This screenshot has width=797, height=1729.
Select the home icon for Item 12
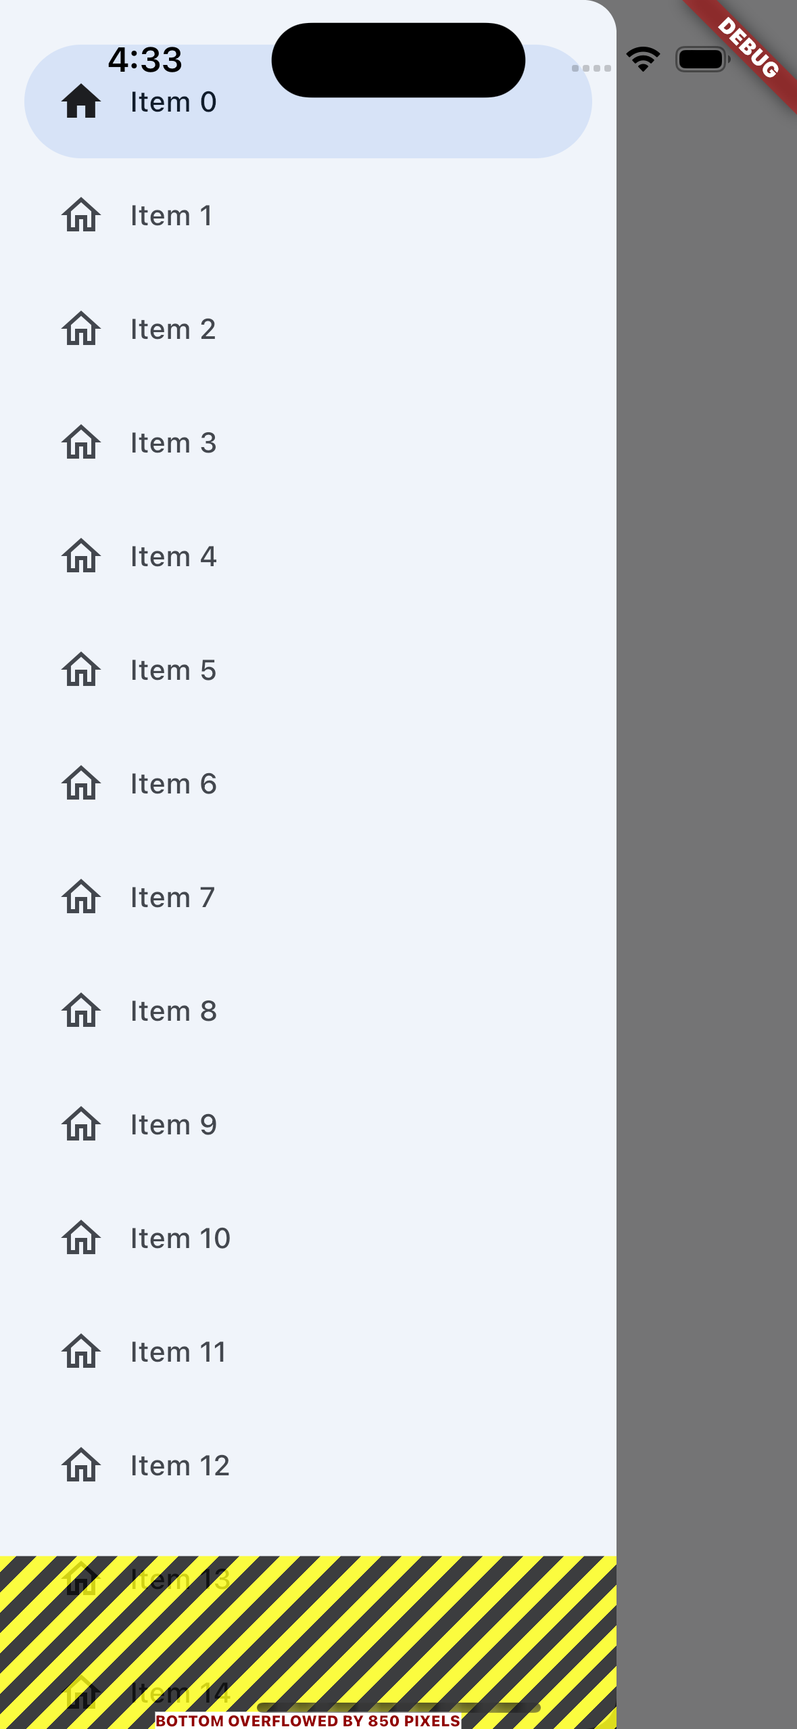82,1465
